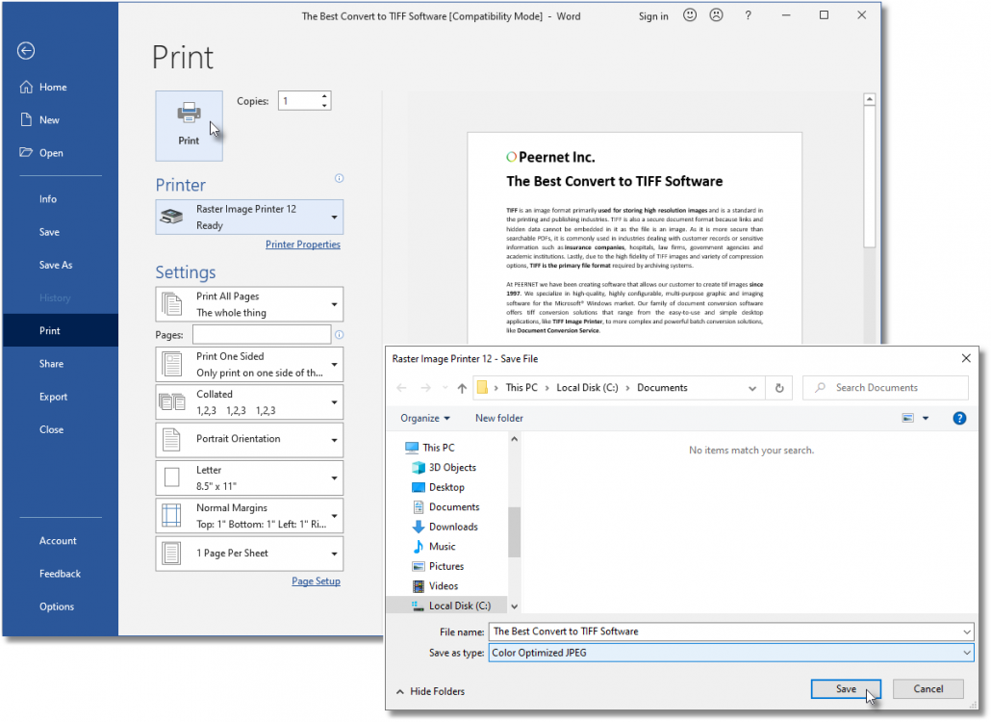991x722 pixels.
Task: Click the Pages info icon
Action: pos(339,334)
